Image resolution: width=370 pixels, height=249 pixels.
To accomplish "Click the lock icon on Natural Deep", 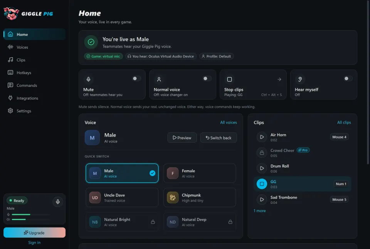I will point(230,222).
